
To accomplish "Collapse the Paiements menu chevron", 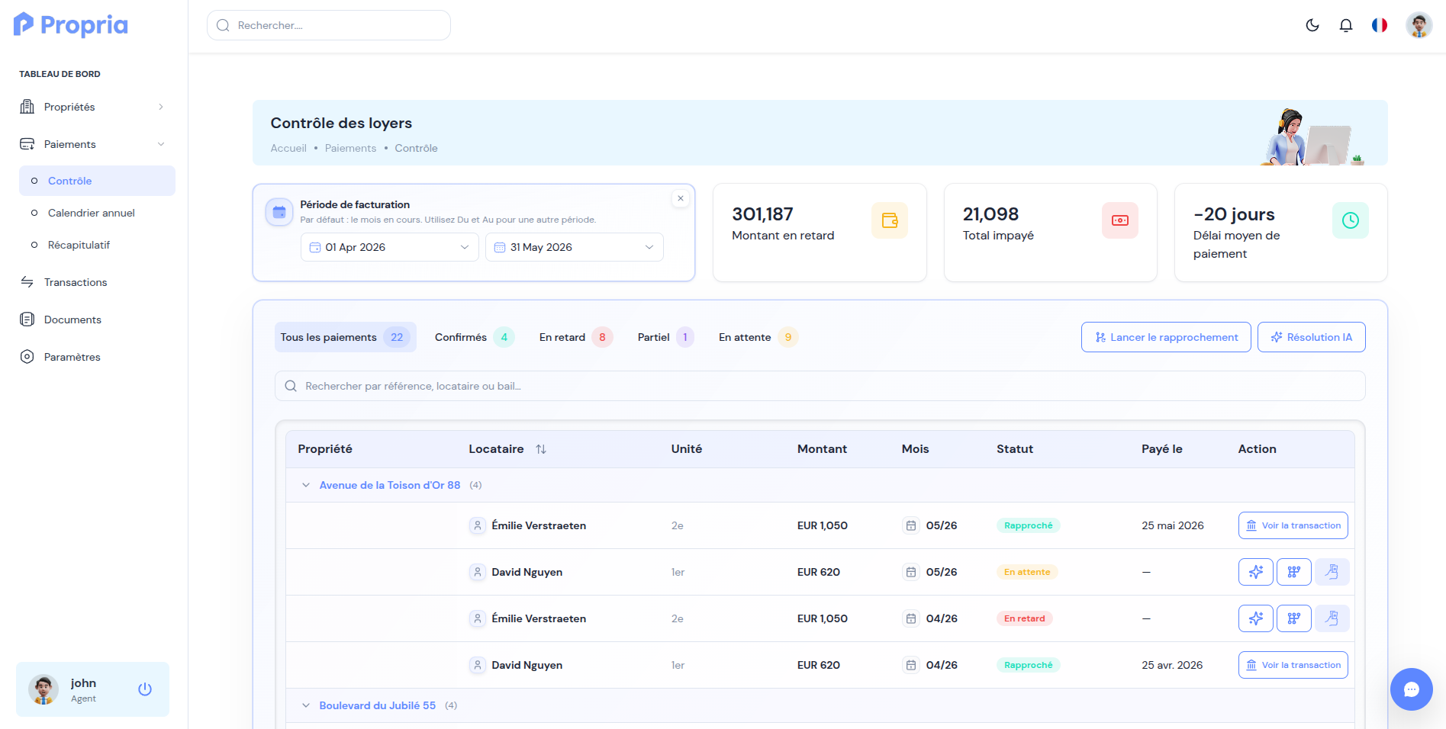I will [161, 144].
